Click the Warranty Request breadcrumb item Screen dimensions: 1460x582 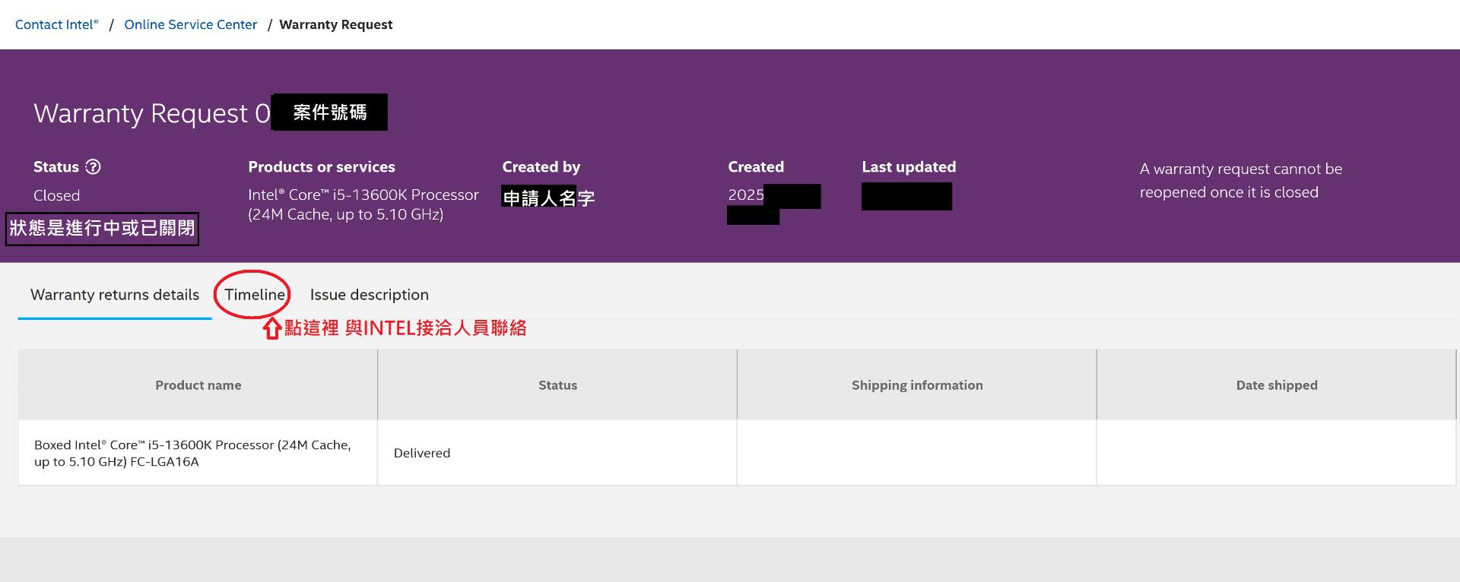[x=335, y=24]
